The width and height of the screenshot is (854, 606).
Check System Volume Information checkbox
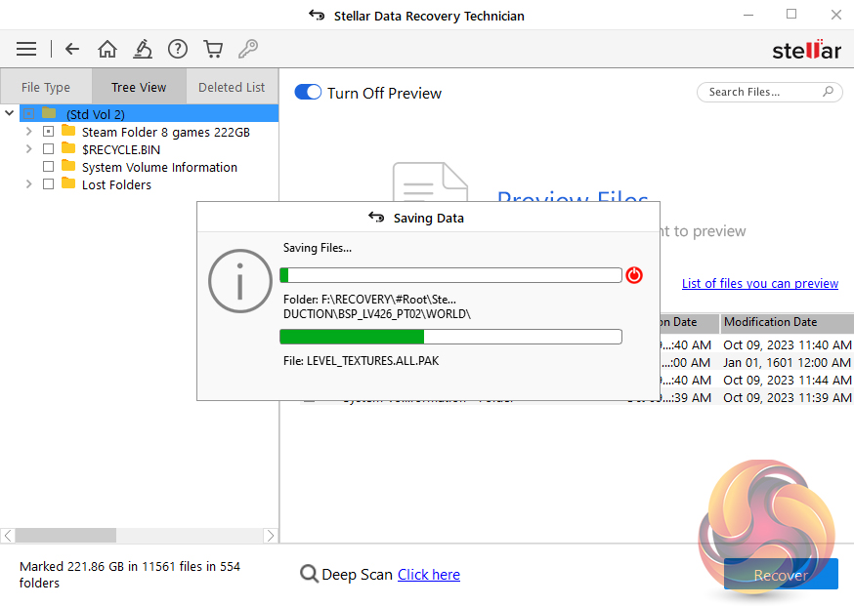tap(49, 167)
